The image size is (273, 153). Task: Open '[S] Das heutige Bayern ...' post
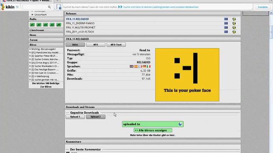pyautogui.click(x=45, y=69)
